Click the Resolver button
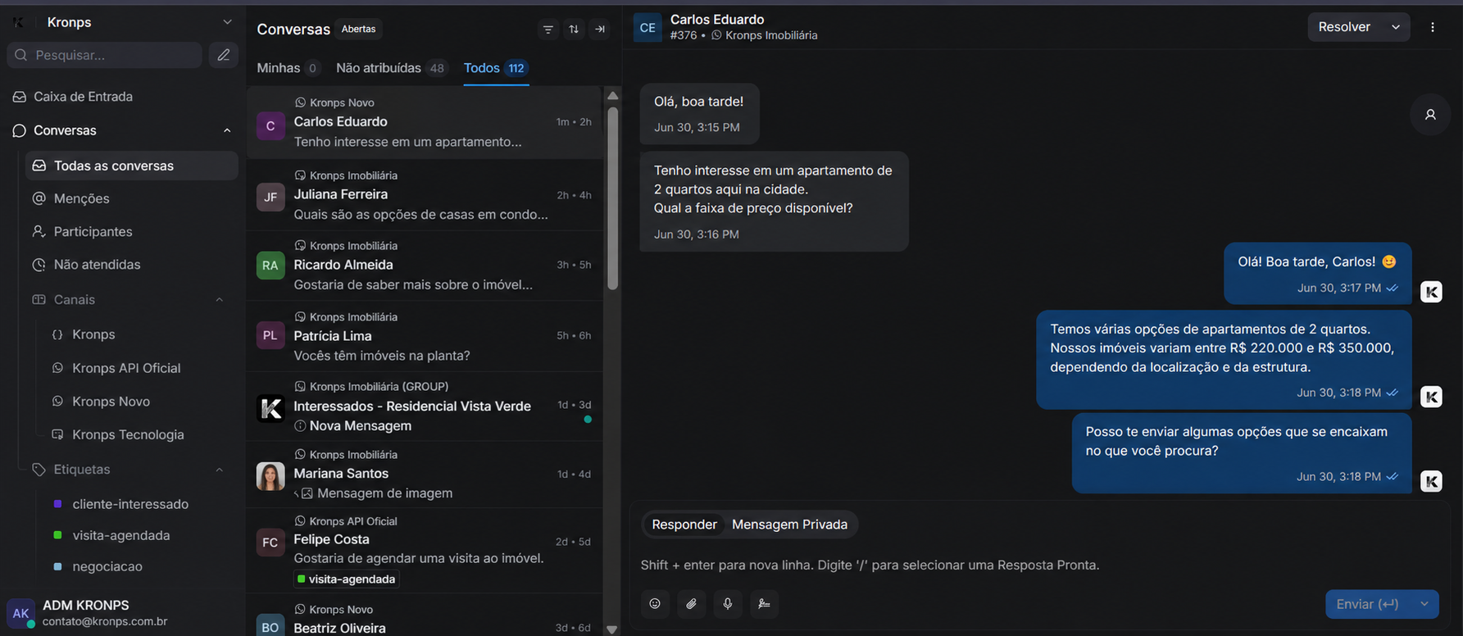Image resolution: width=1463 pixels, height=636 pixels. point(1344,27)
